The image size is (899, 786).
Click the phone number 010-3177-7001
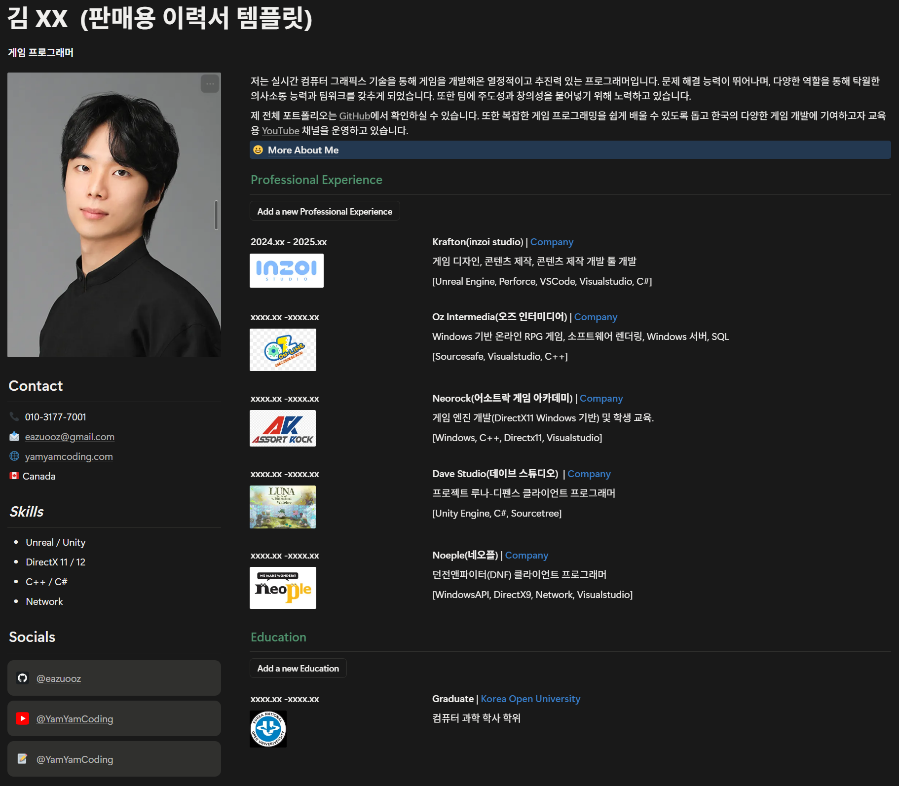point(56,417)
